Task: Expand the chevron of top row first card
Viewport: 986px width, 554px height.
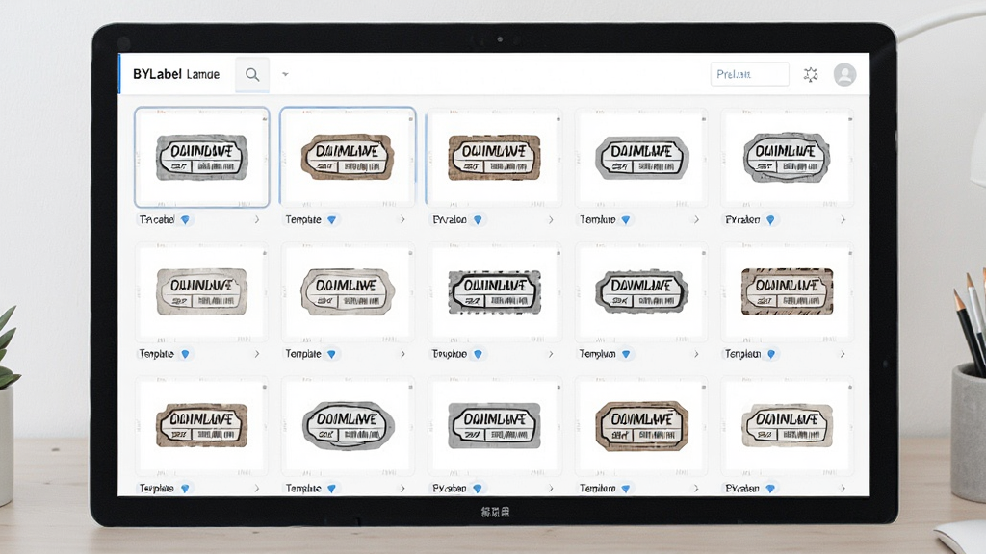Action: (256, 220)
